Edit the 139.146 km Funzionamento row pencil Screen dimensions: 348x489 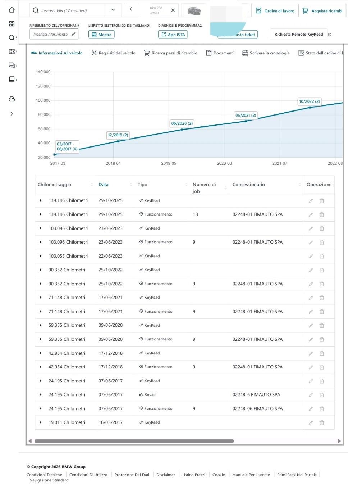coord(311,214)
